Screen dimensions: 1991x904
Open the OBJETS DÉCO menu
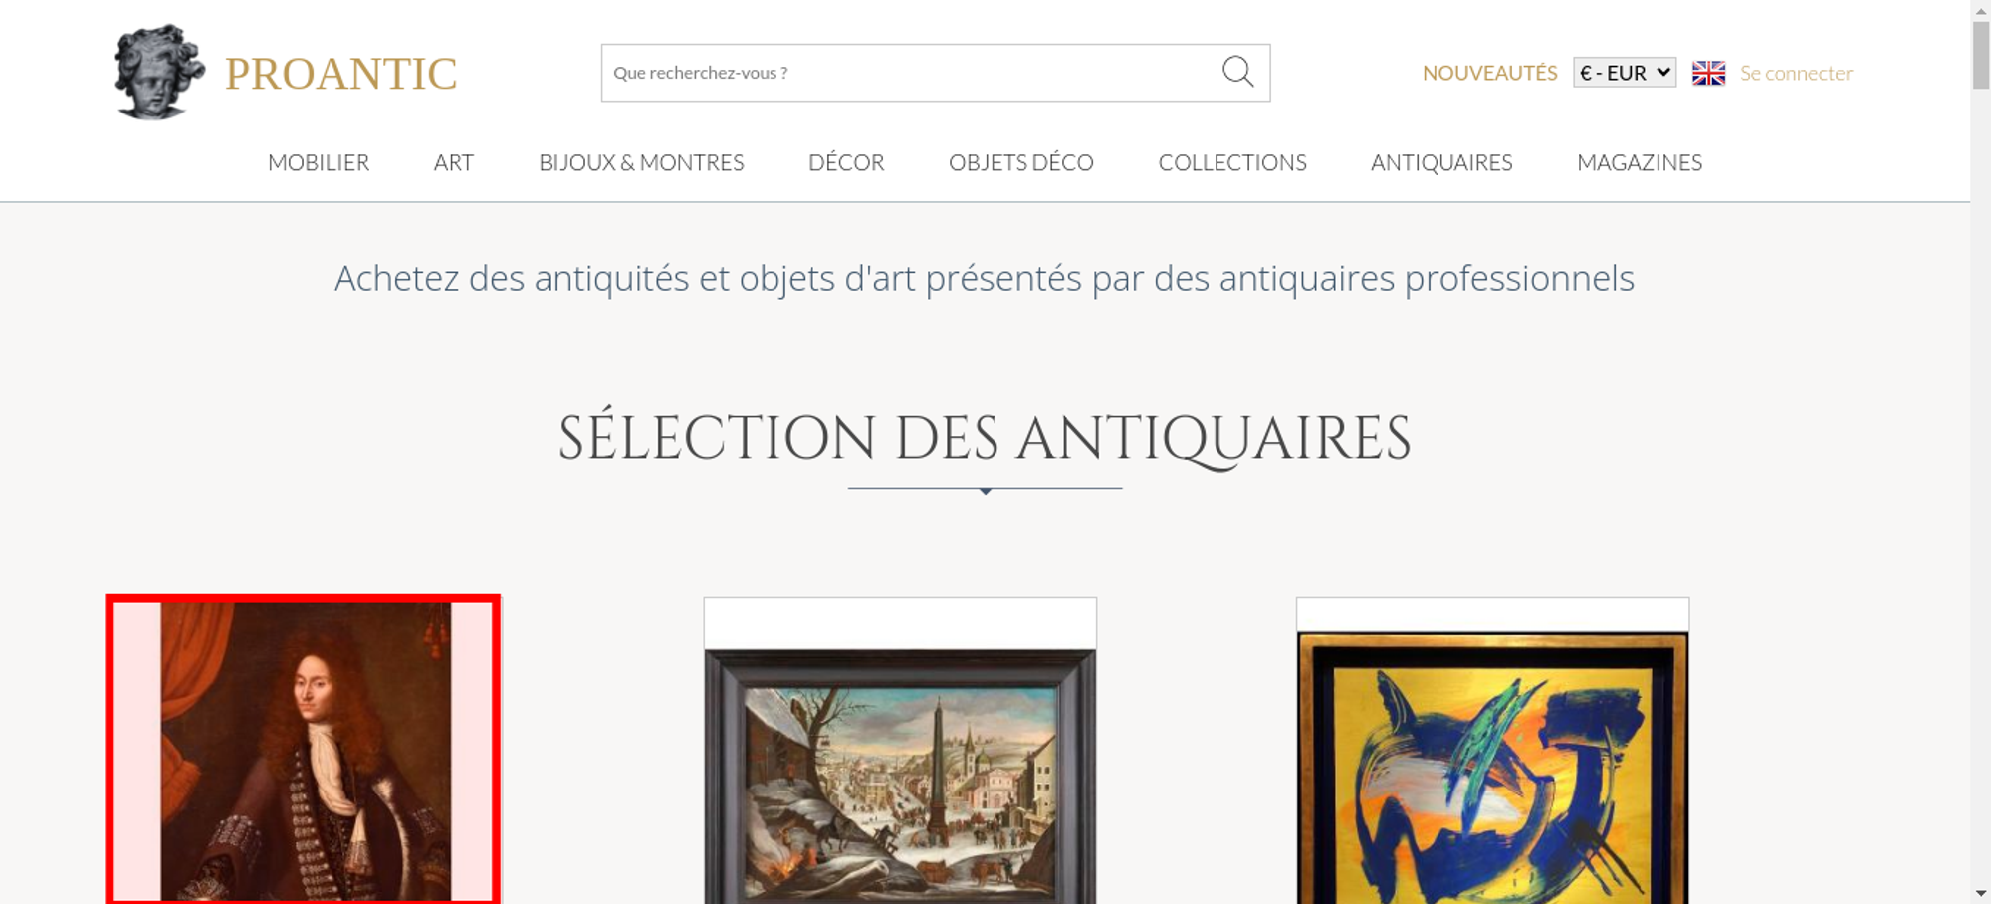pyautogui.click(x=1021, y=162)
